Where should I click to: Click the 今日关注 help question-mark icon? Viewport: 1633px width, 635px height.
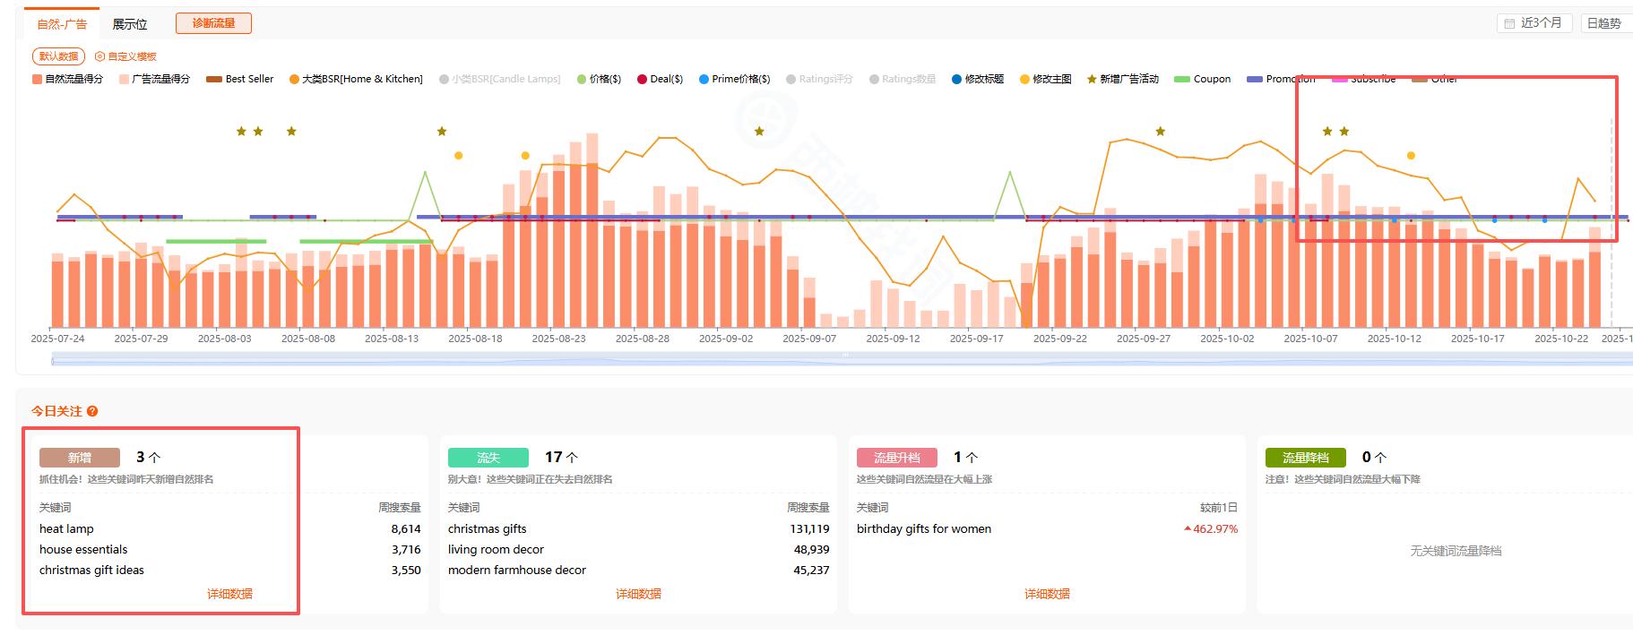92,411
